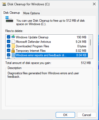Click the 8.82 MB size value

tap(81, 51)
